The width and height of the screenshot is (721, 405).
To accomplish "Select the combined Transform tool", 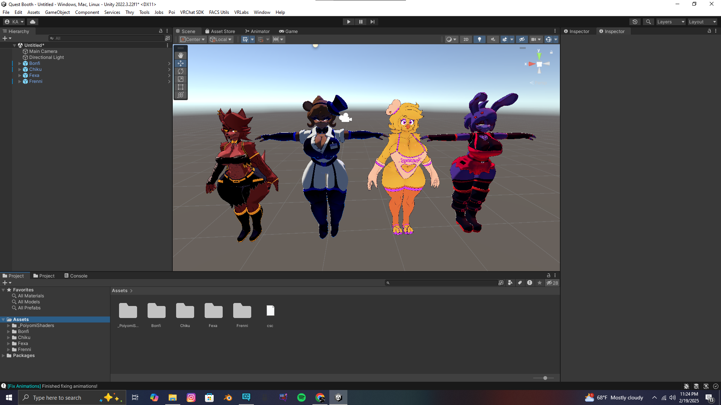I will pyautogui.click(x=181, y=95).
